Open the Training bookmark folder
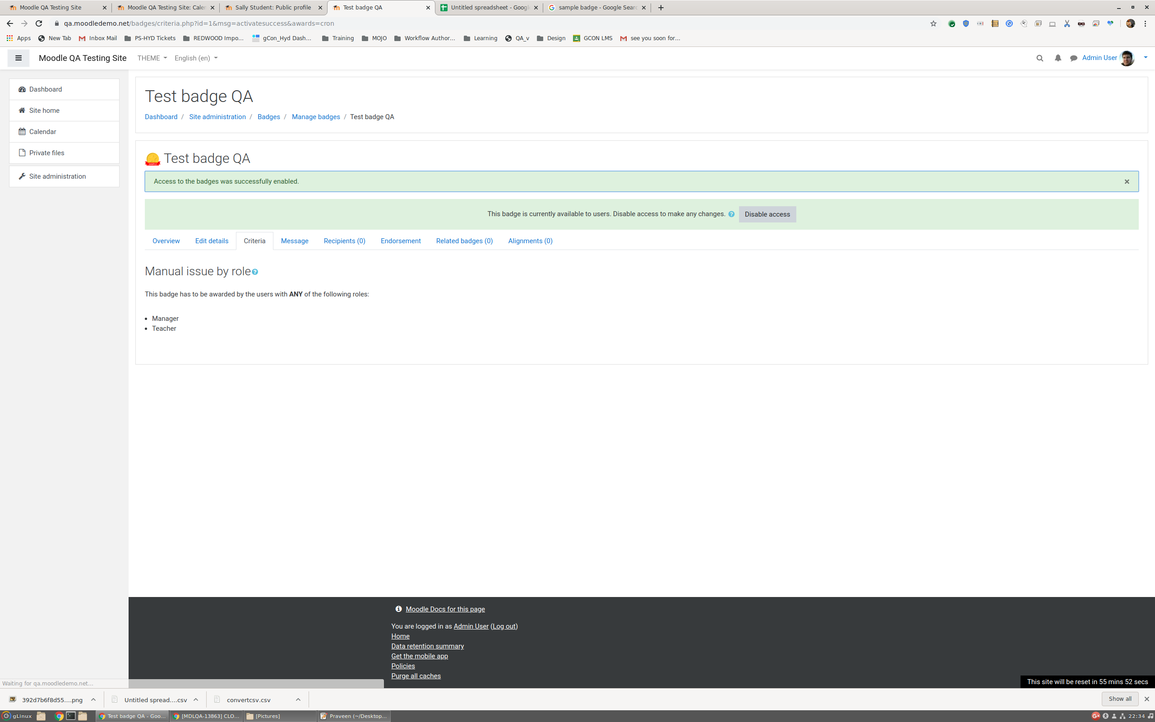The height and width of the screenshot is (722, 1155). click(338, 38)
